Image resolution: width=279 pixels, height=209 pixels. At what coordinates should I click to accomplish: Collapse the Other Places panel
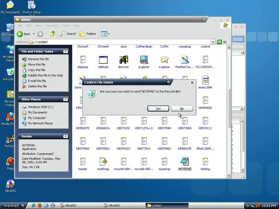pyautogui.click(x=65, y=99)
